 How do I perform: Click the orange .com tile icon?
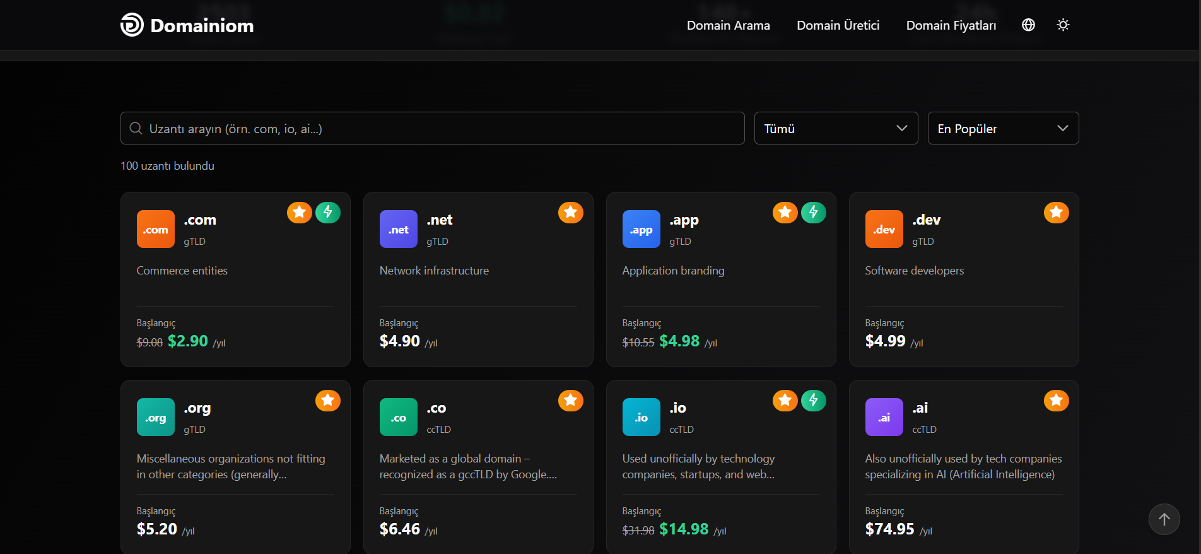pyautogui.click(x=156, y=229)
